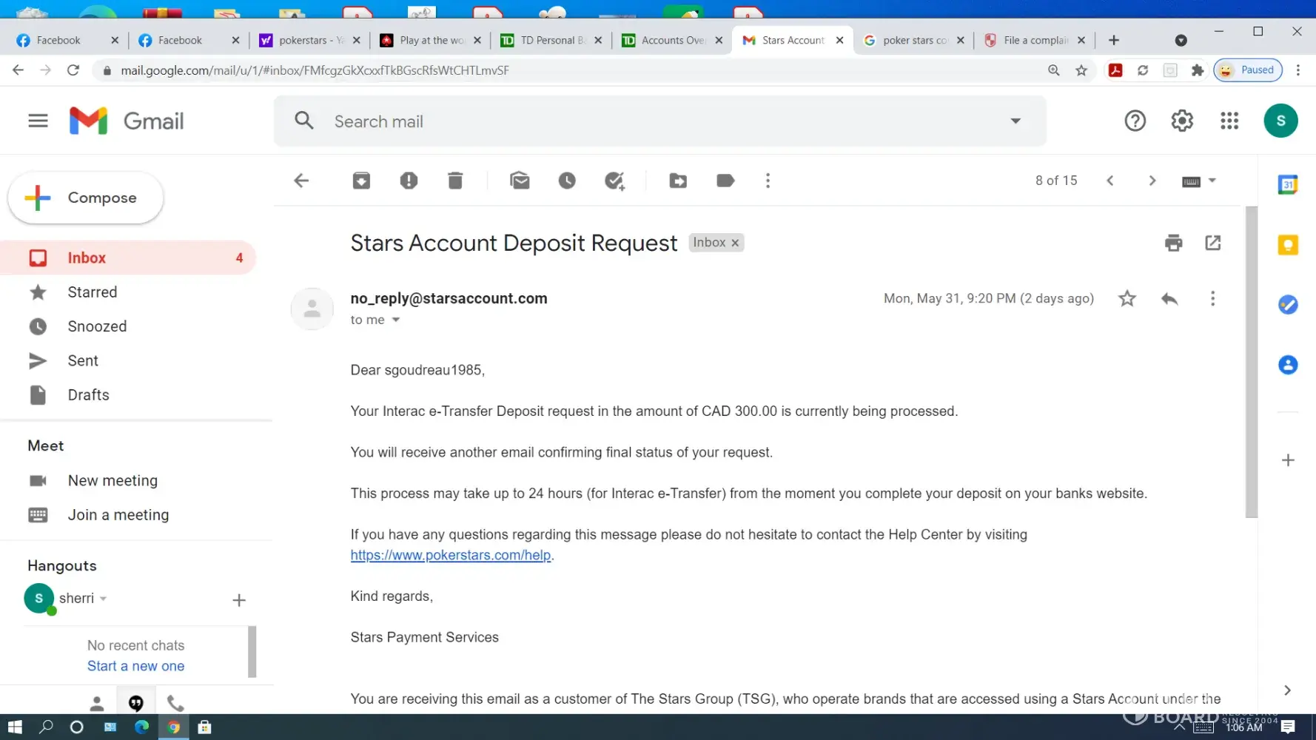Archive this email

(x=361, y=181)
